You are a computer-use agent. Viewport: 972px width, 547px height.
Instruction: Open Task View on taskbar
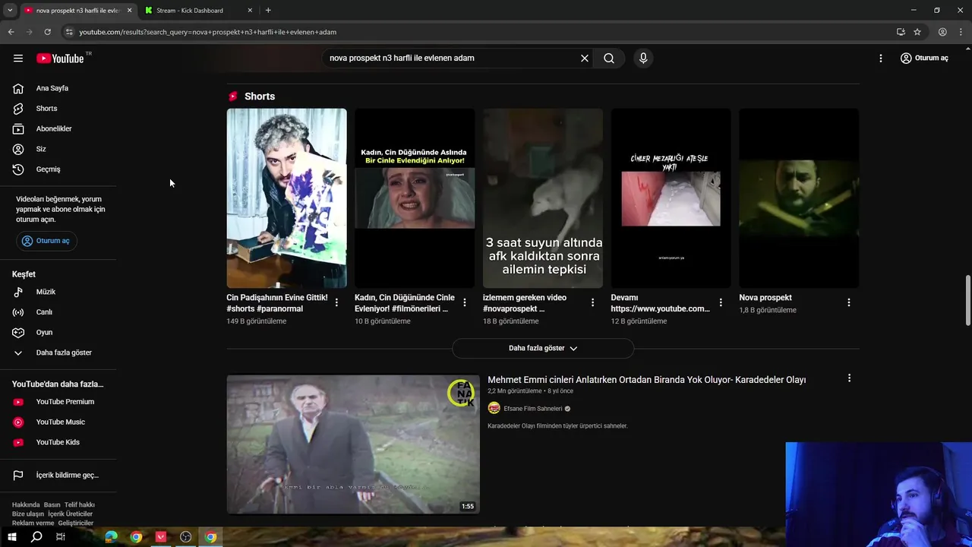pyautogui.click(x=61, y=537)
